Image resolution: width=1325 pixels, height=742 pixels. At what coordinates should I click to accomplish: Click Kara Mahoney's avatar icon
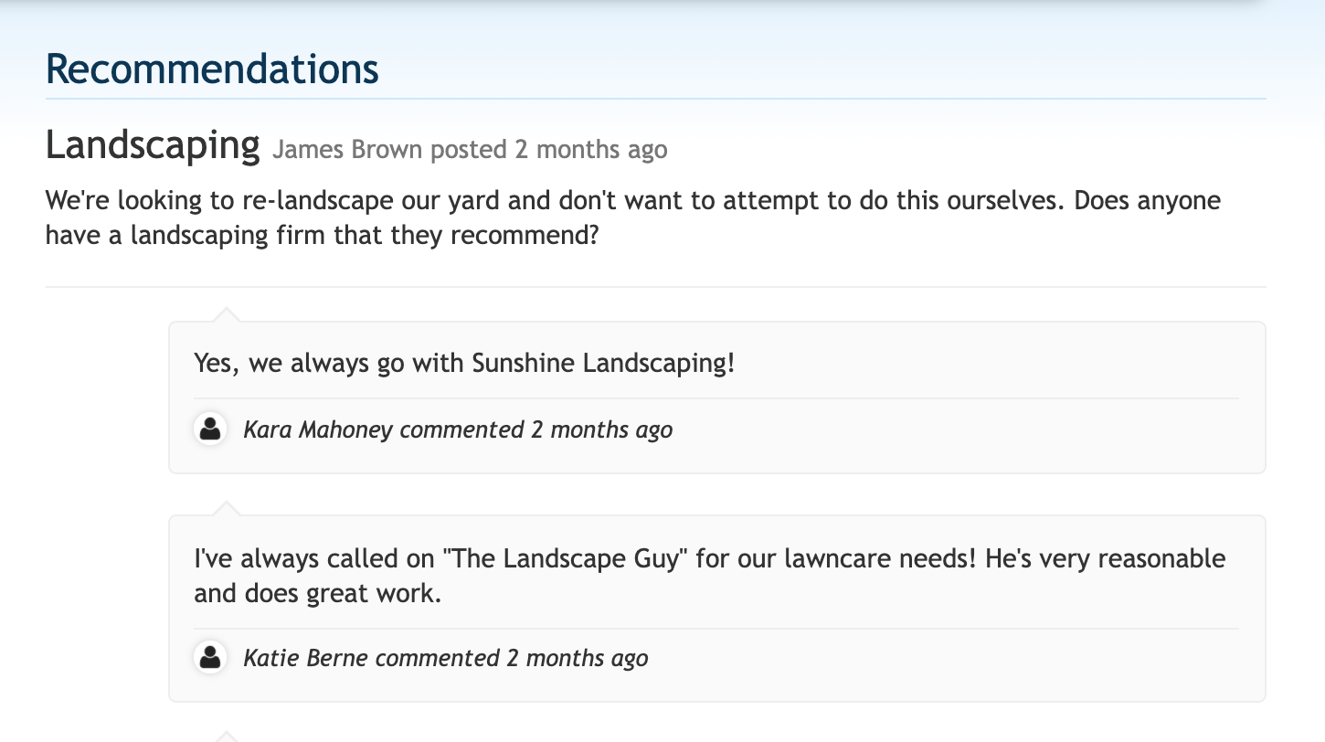point(211,429)
